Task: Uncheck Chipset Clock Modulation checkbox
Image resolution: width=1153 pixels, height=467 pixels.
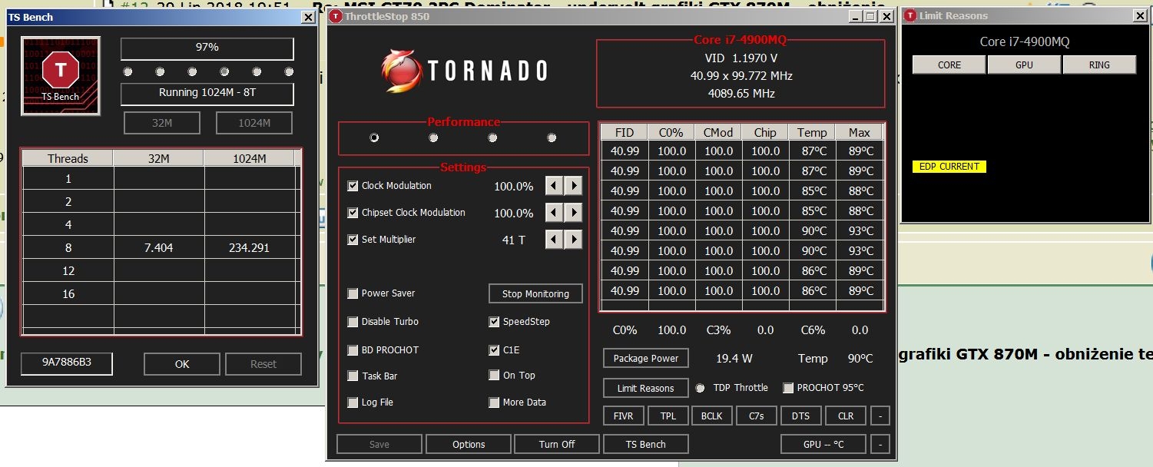Action: tap(353, 213)
